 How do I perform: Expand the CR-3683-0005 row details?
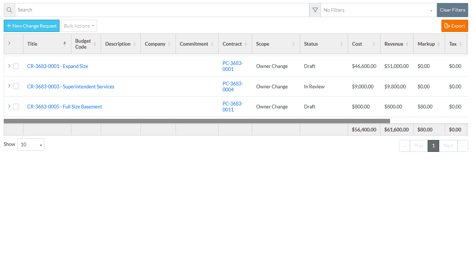click(9, 106)
